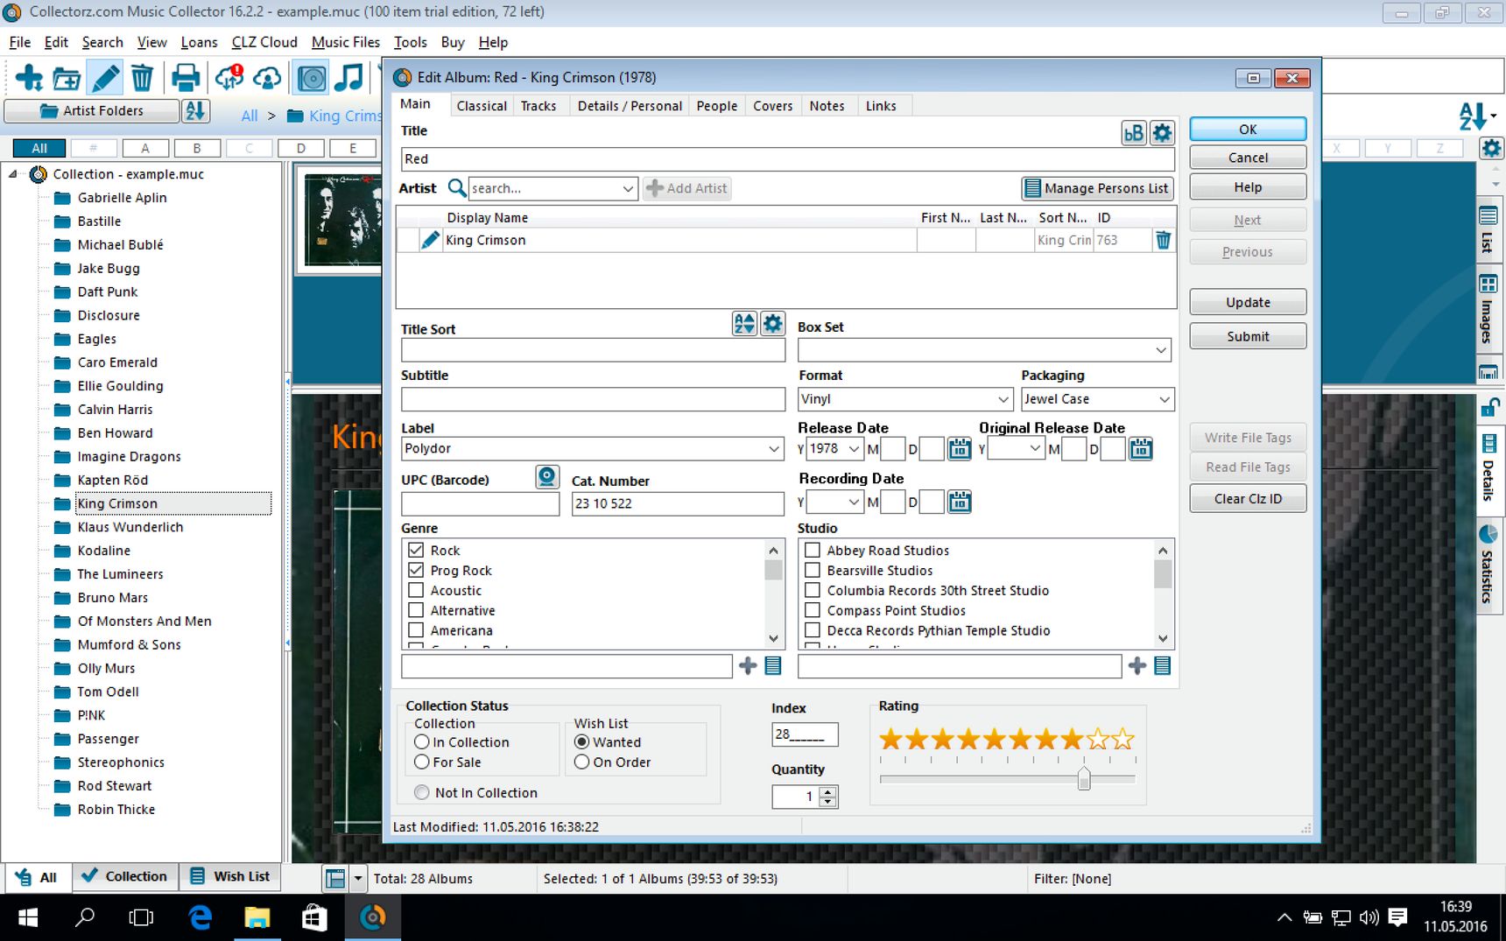Expand the Box Set dropdown

[1161, 350]
